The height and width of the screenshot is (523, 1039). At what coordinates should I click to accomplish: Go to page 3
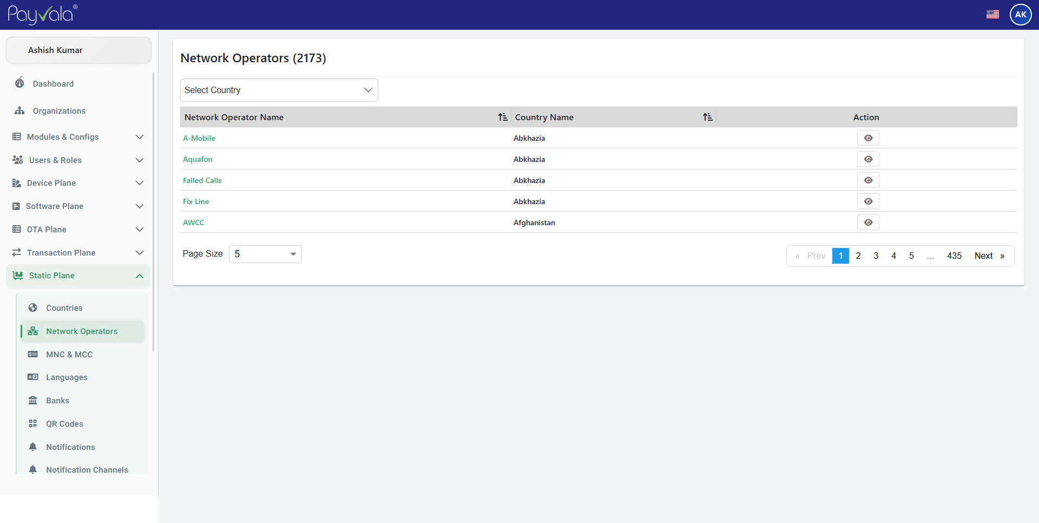[876, 256]
